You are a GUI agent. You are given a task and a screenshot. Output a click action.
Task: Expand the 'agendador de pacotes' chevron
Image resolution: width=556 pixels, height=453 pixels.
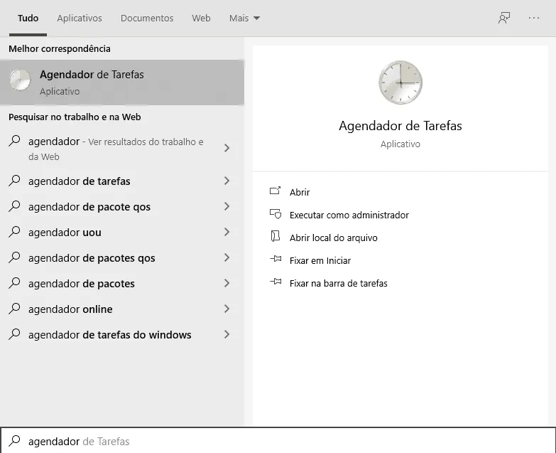click(227, 283)
